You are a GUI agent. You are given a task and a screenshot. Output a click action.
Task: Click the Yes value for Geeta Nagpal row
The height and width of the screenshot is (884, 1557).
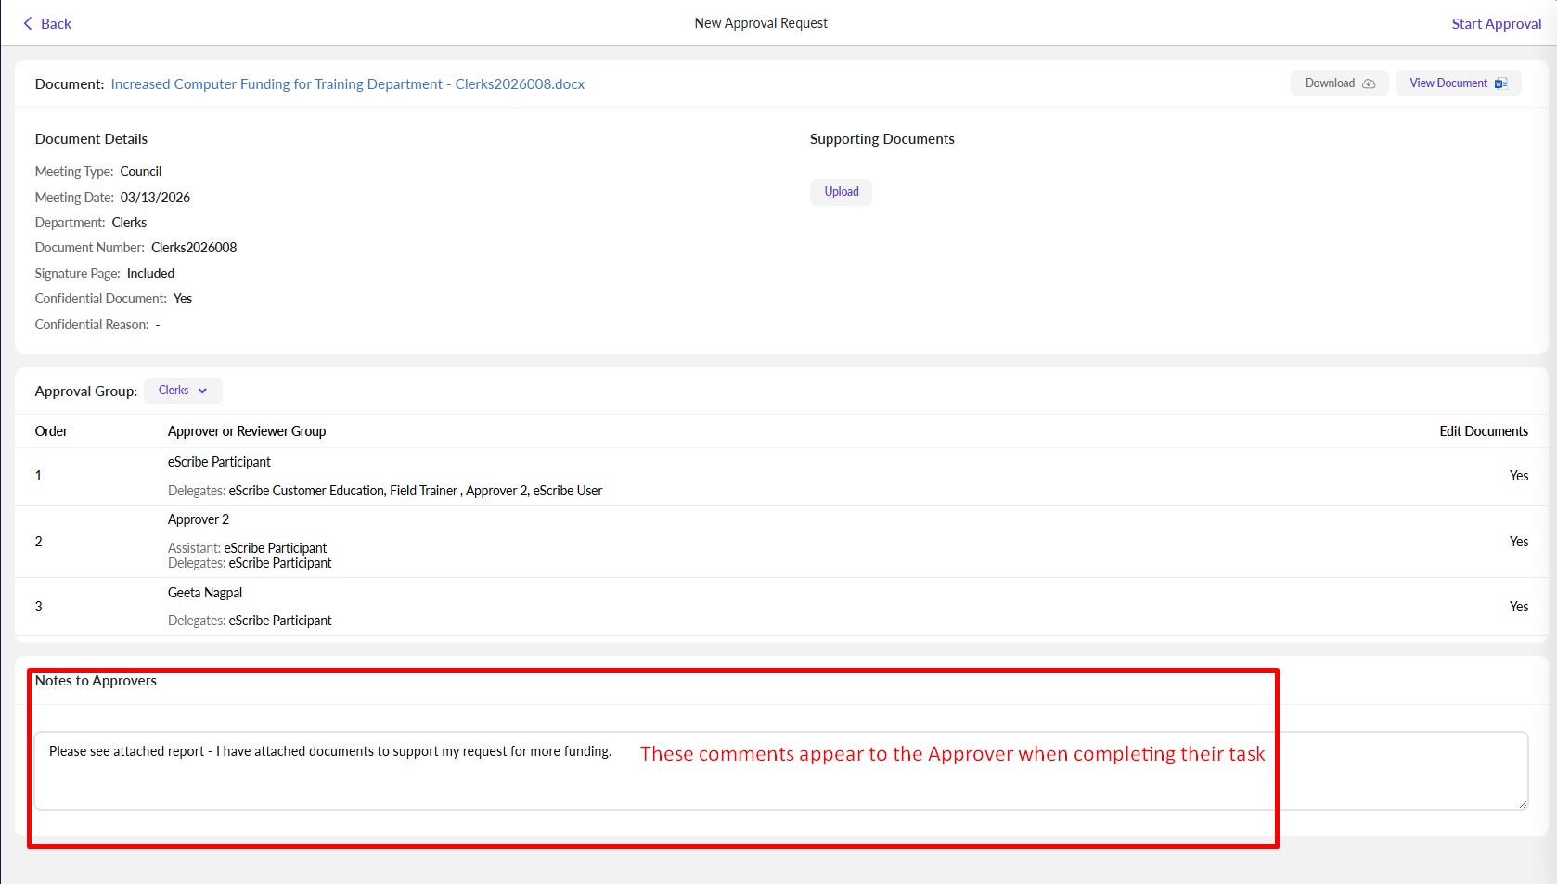coord(1518,607)
